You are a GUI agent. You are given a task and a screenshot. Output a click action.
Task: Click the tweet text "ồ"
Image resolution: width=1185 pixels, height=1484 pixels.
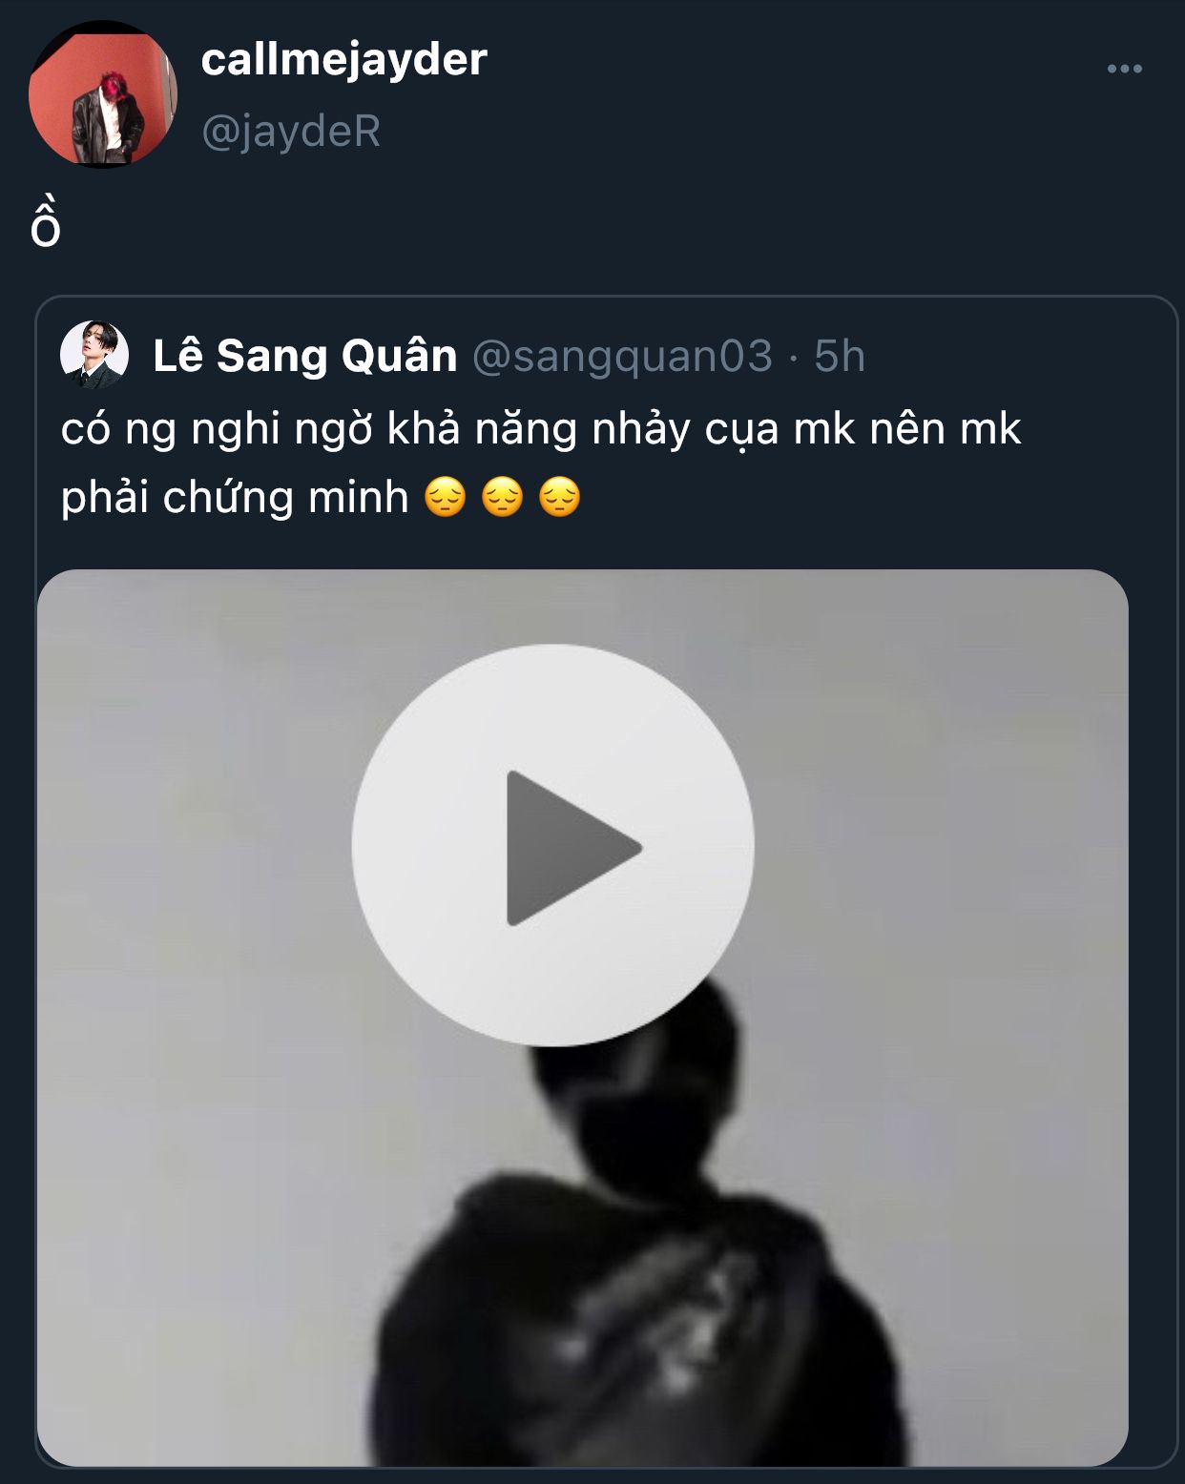(x=46, y=227)
